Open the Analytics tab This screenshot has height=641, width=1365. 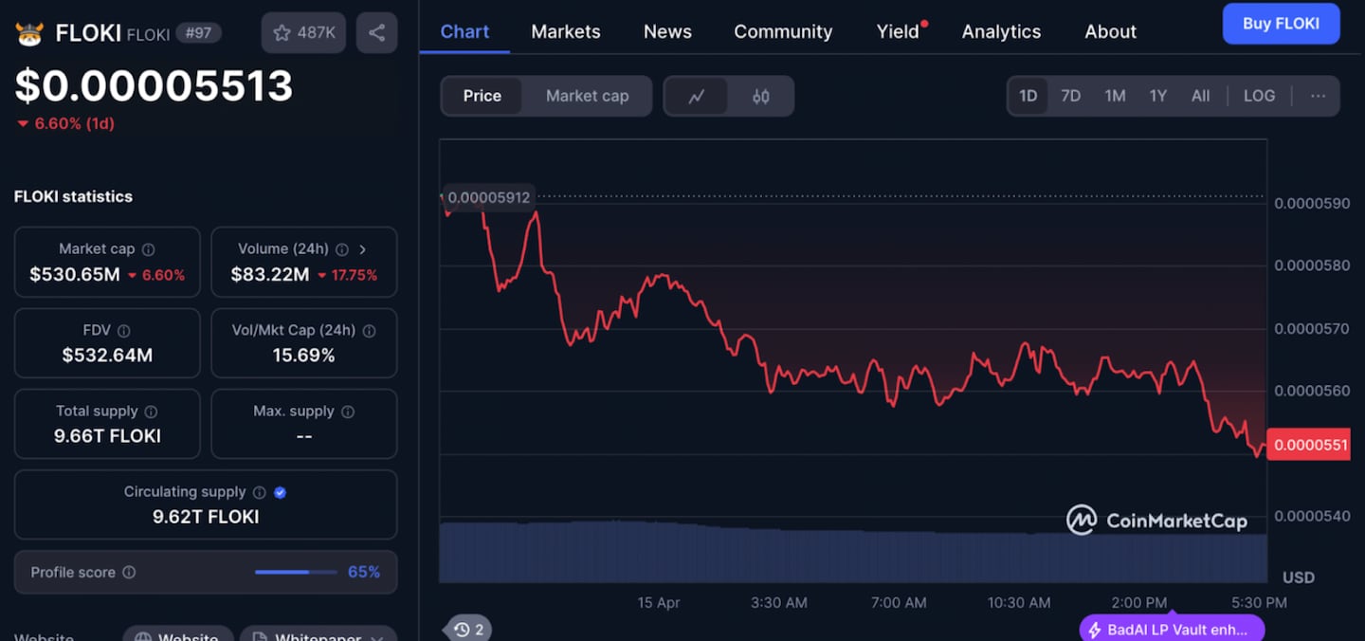tap(1001, 31)
